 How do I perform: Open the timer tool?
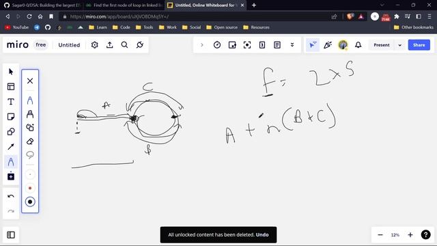click(217, 45)
